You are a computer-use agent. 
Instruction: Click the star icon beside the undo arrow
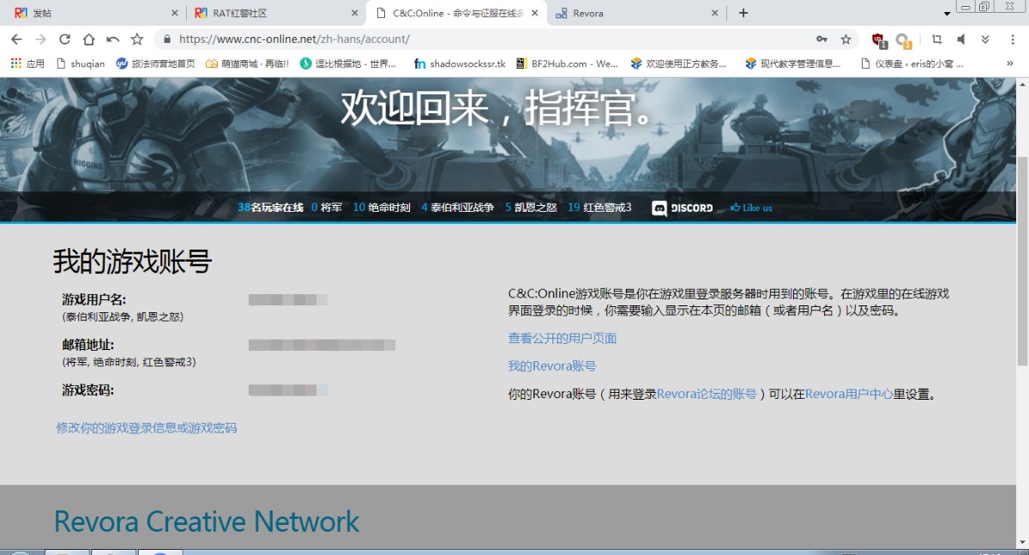point(136,39)
